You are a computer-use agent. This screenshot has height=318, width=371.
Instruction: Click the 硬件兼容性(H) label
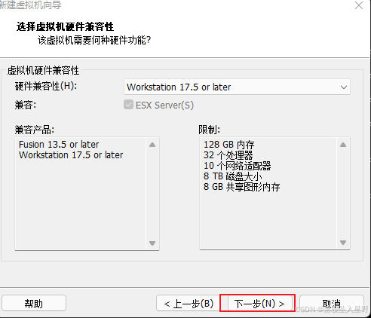(x=46, y=86)
